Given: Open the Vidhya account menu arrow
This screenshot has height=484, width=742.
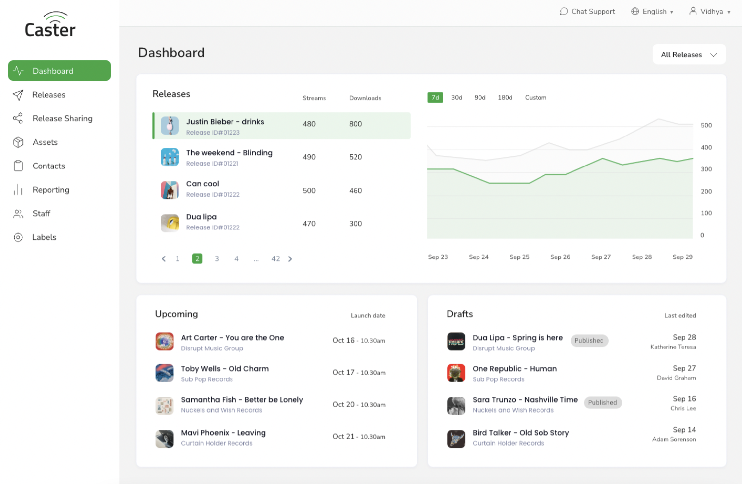Looking at the screenshot, I should tap(729, 12).
